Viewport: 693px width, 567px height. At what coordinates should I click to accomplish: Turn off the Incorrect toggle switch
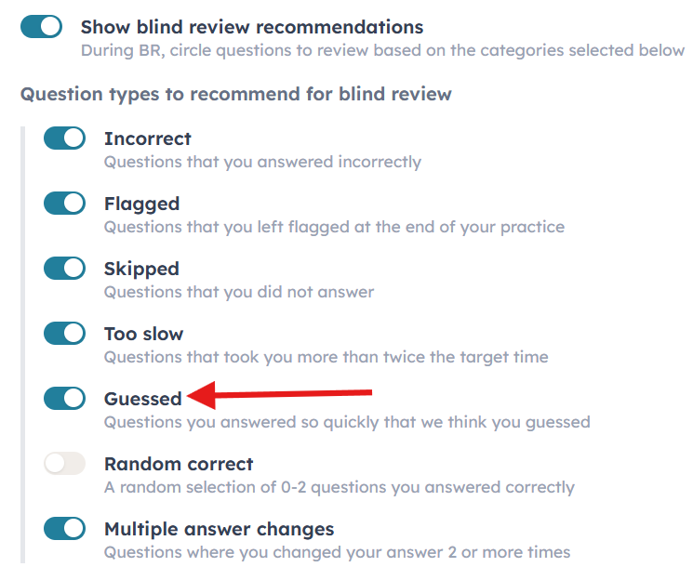point(64,138)
